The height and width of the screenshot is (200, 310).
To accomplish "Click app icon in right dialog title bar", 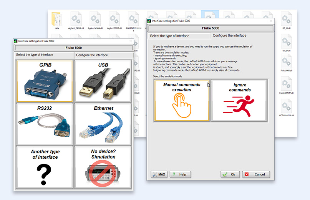I will (x=149, y=21).
